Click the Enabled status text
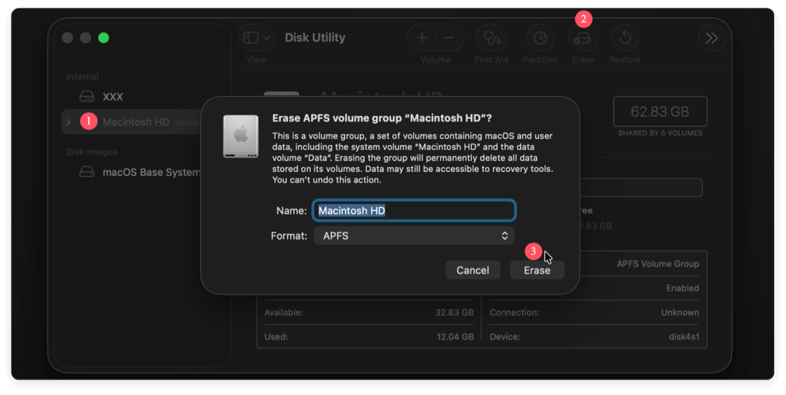This screenshot has height=395, width=786. point(682,288)
